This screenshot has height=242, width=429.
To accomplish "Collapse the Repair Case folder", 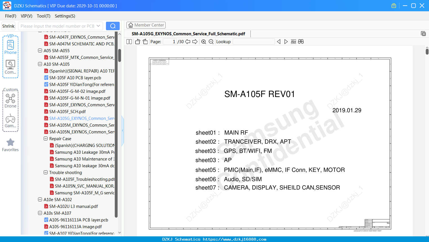I will [46, 138].
